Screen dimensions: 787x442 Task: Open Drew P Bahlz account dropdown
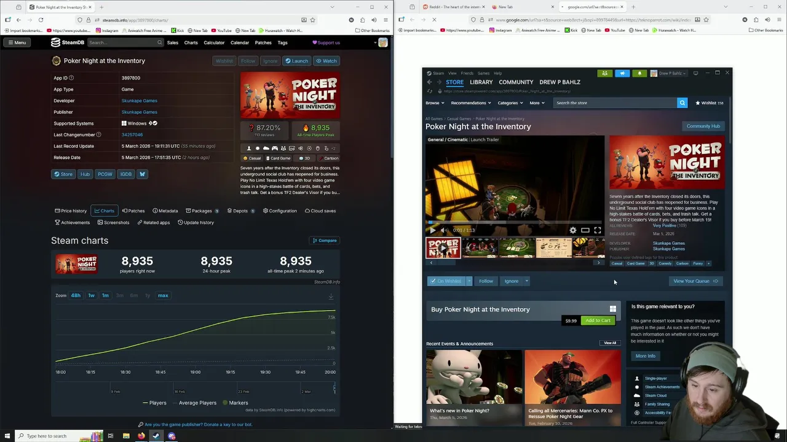(x=668, y=73)
